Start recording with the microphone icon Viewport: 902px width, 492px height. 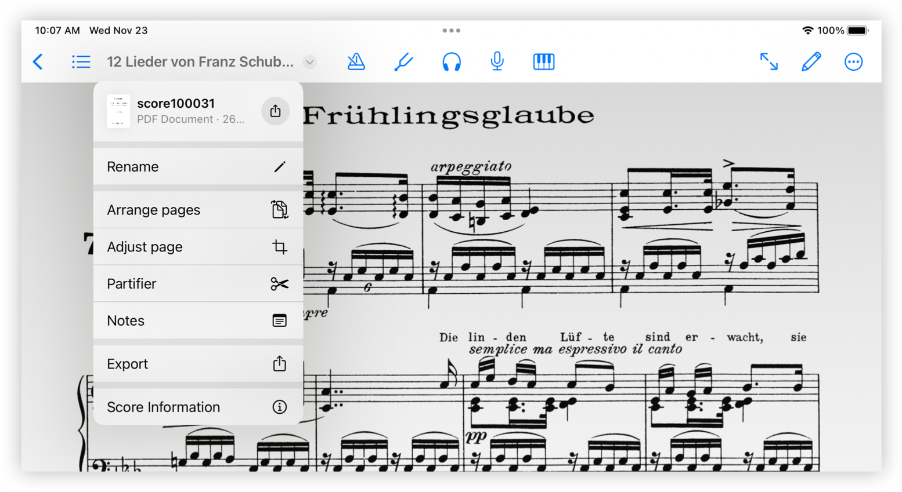pos(497,61)
